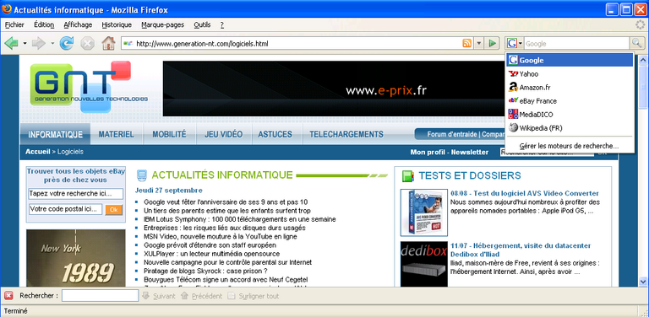Screen dimensions: 649x317
Task: Click the orange Ok button
Action: tap(114, 210)
